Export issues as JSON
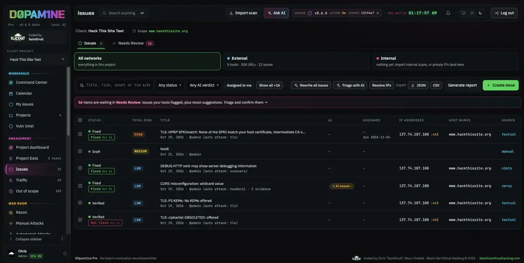This screenshot has height=263, width=524. tap(418, 85)
